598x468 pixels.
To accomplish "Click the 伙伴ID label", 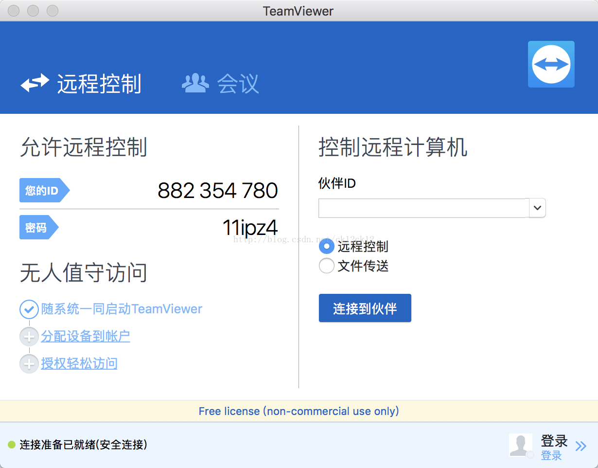I will [337, 183].
